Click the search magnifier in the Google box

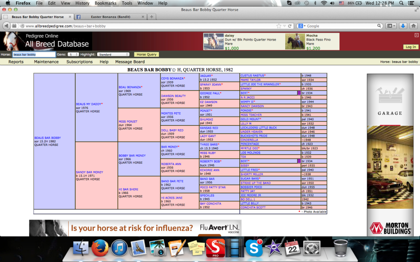tap(379, 26)
